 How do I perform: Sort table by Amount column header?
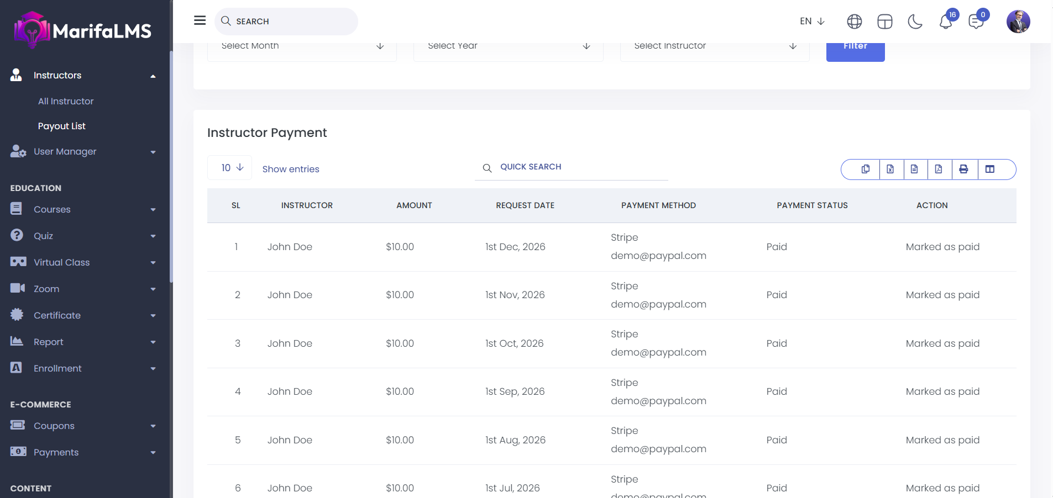(x=414, y=205)
